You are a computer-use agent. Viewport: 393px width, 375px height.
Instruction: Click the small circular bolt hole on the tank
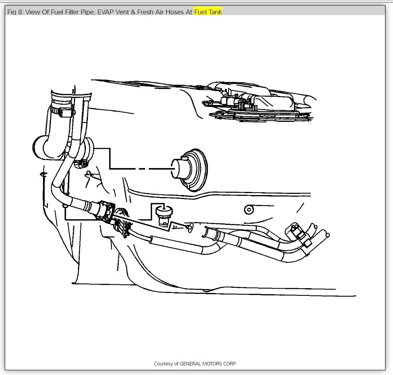point(249,209)
